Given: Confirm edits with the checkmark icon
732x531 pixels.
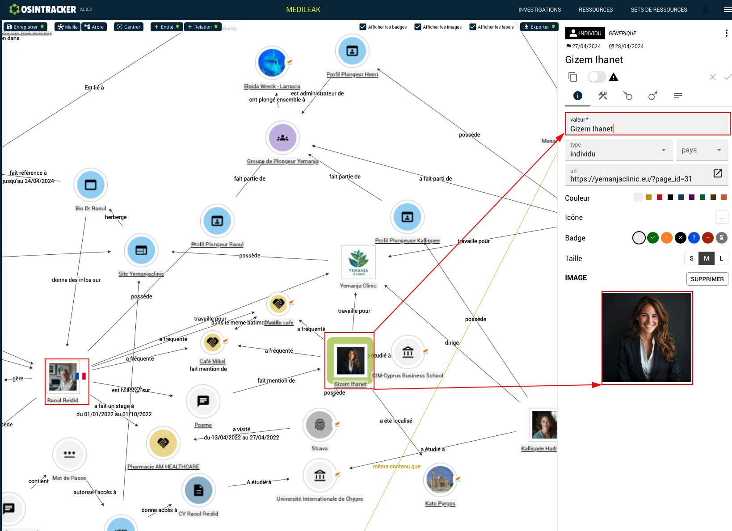Looking at the screenshot, I should (x=728, y=77).
